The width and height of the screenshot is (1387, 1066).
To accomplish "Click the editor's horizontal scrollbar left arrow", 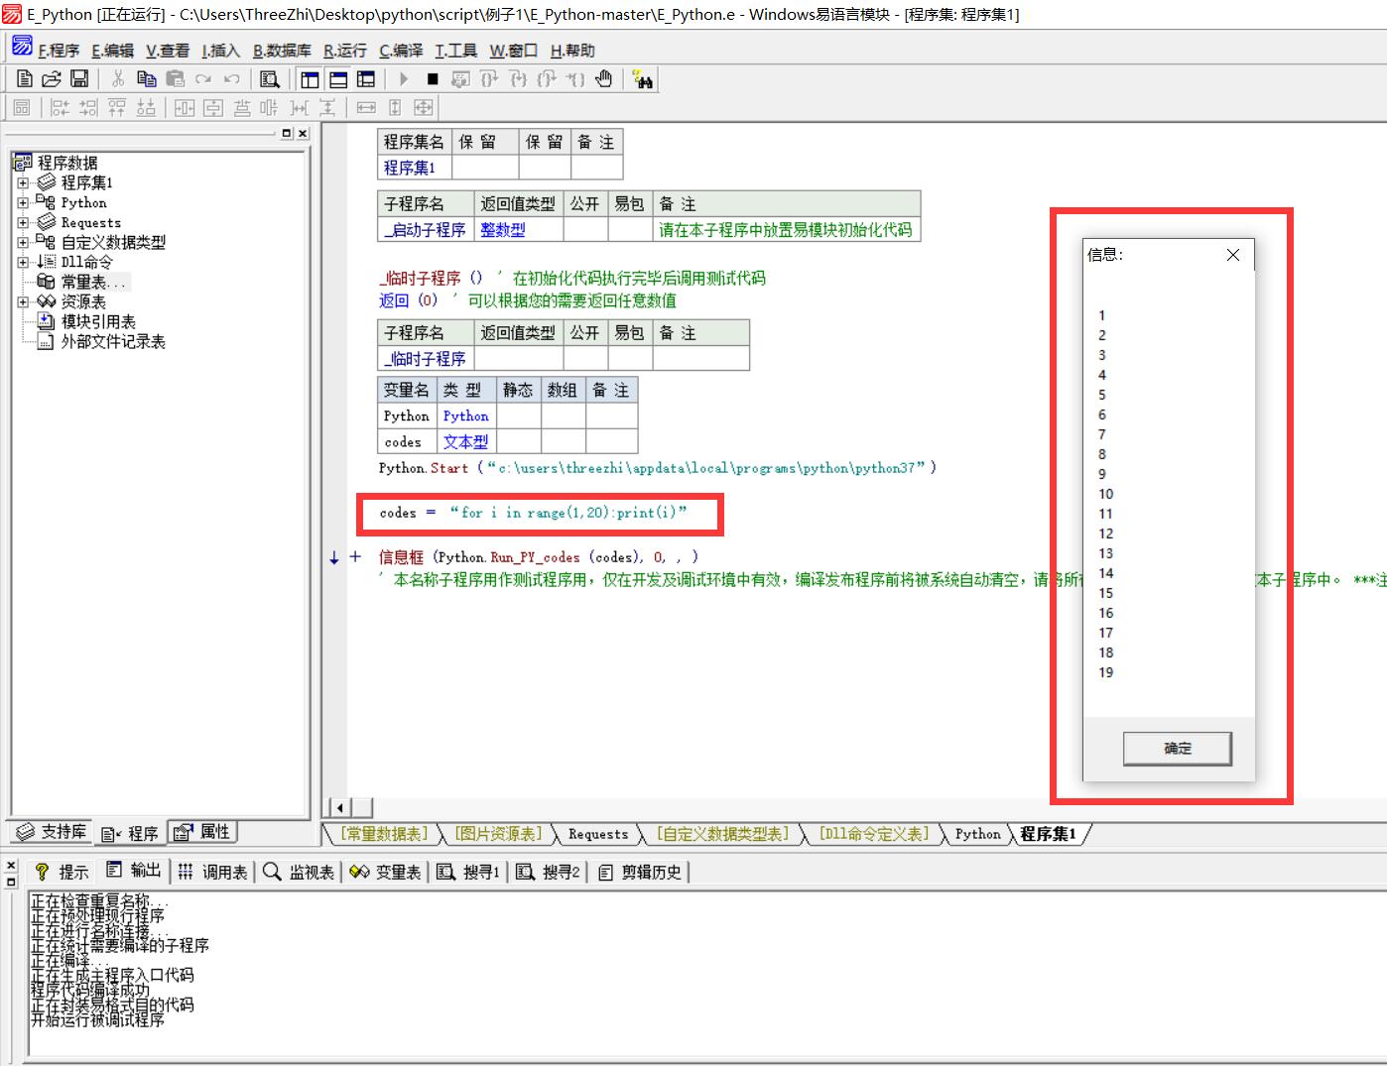I will [339, 808].
